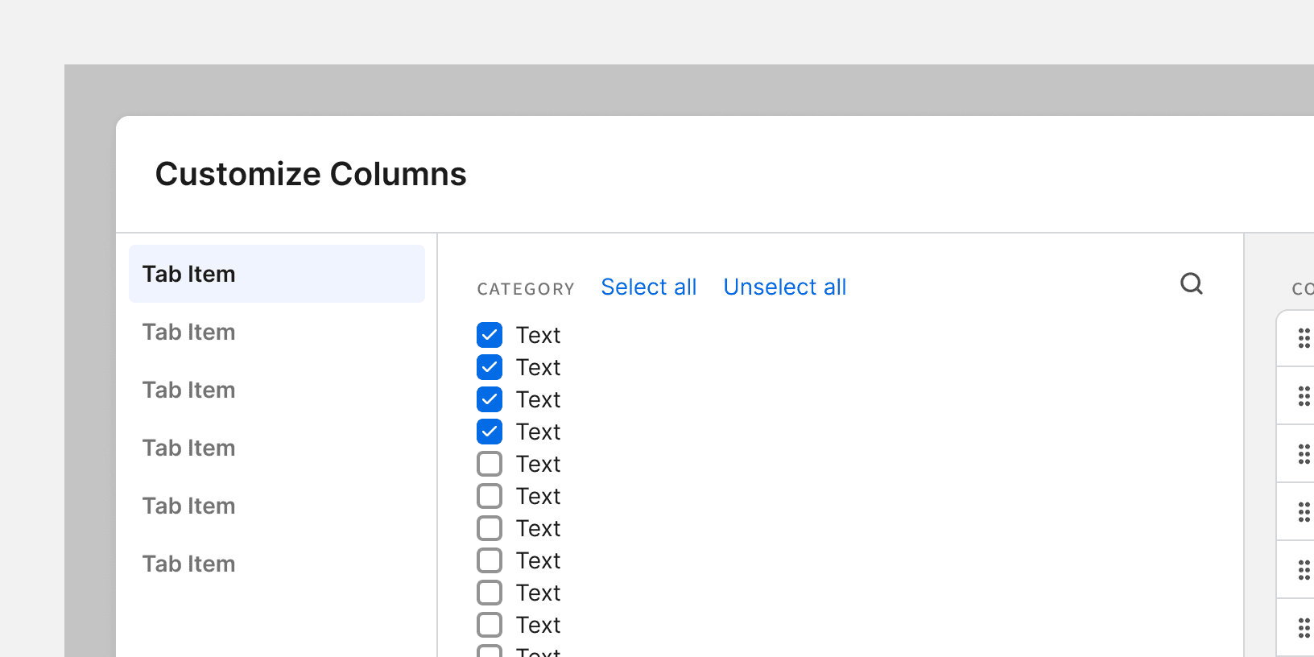The width and height of the screenshot is (1314, 657).
Task: Switch to the second Tab Item
Action: [189, 332]
